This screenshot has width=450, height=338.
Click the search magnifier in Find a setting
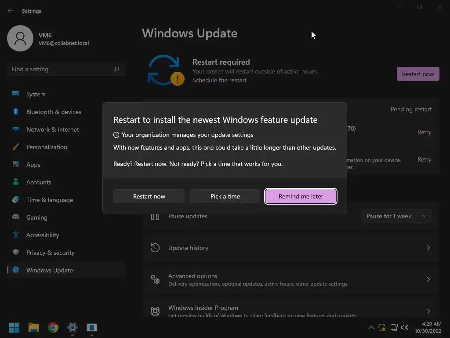(116, 69)
